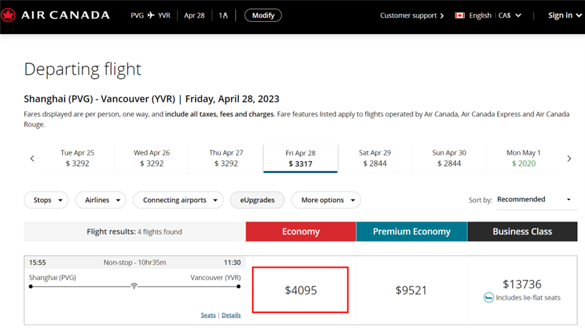Open the Sign in menu
Image resolution: width=585 pixels, height=328 pixels.
coord(563,15)
